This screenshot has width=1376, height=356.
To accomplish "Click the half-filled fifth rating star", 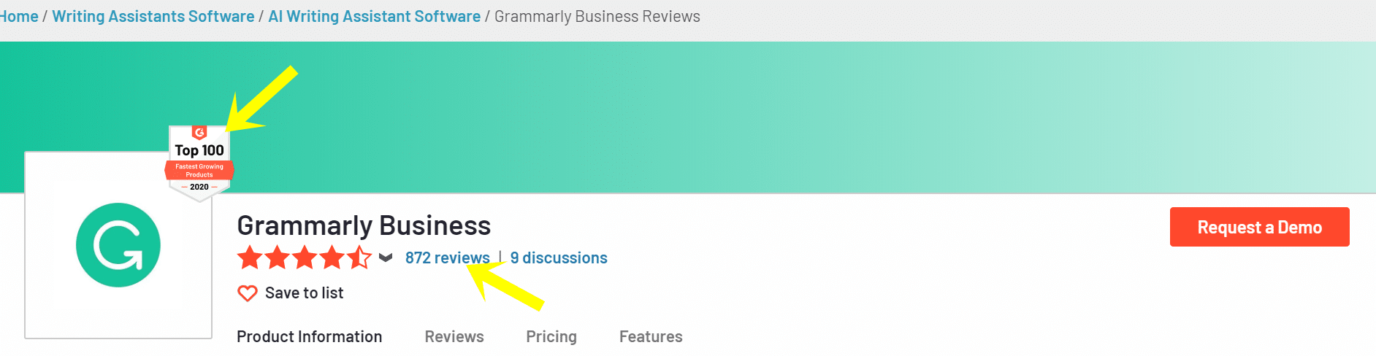I will point(359,258).
